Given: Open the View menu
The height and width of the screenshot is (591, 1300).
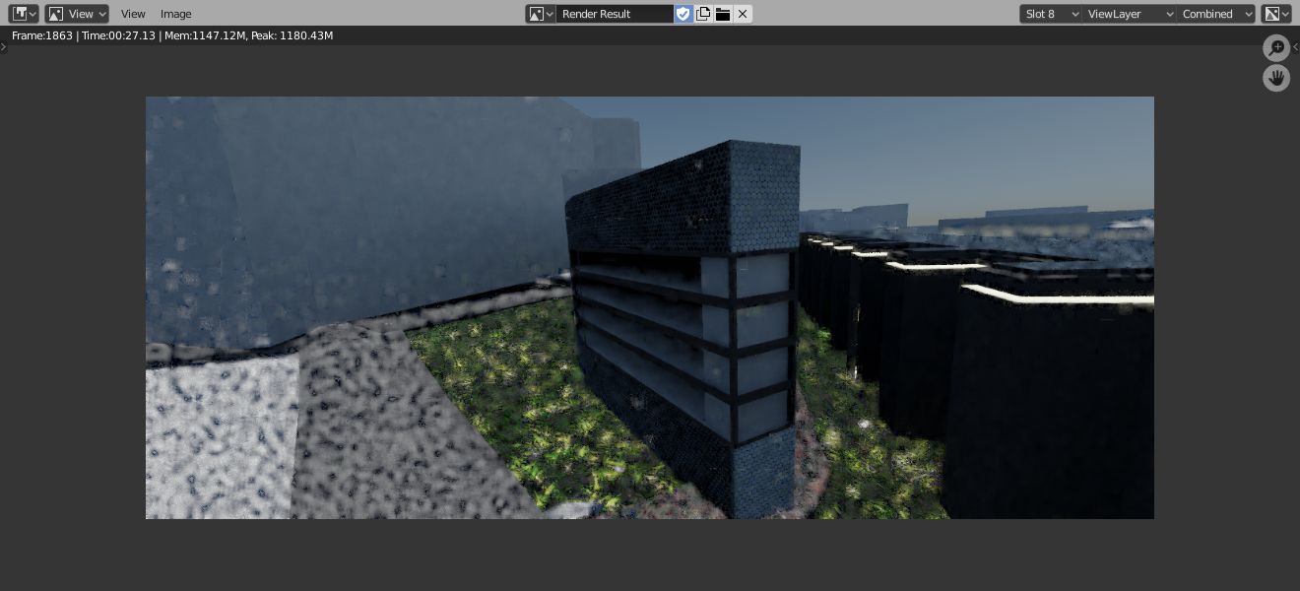Looking at the screenshot, I should coord(133,14).
